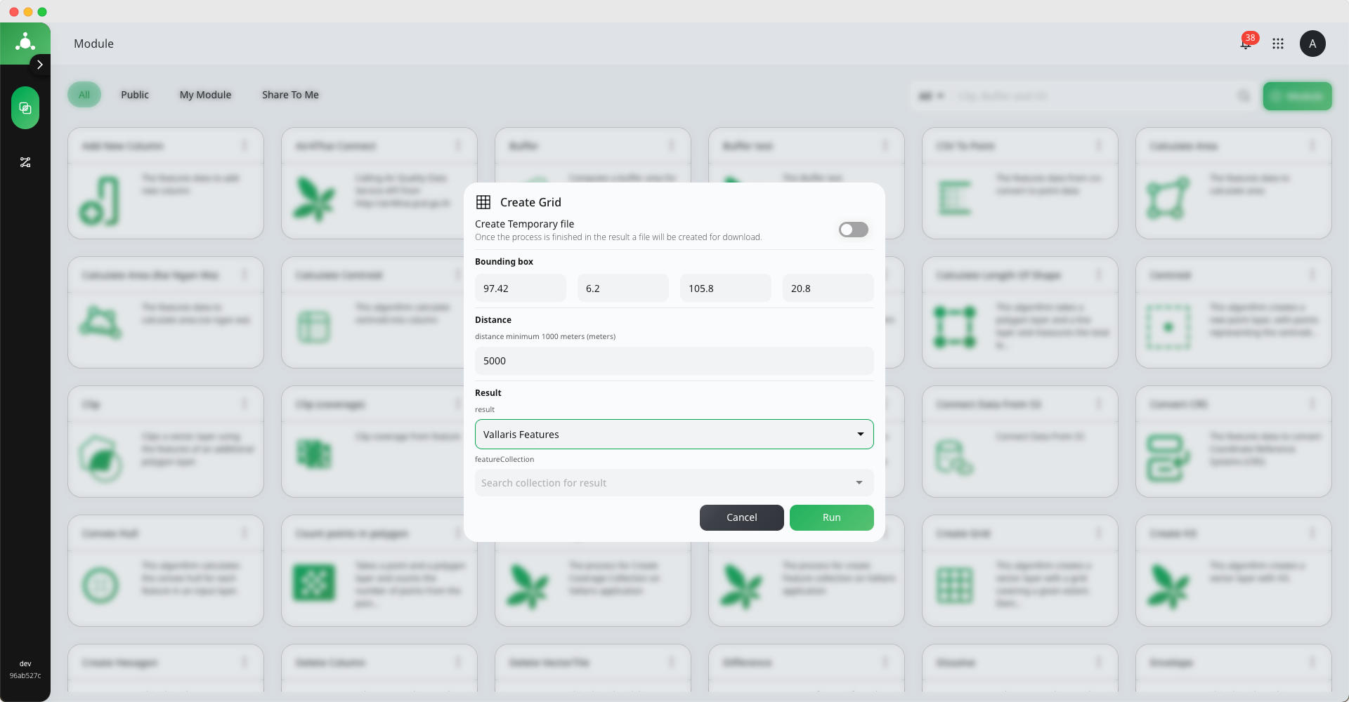Select the All filter tab
The height and width of the screenshot is (702, 1349).
pyautogui.click(x=84, y=95)
